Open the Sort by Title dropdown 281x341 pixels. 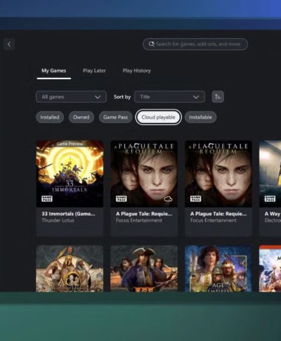click(x=170, y=97)
